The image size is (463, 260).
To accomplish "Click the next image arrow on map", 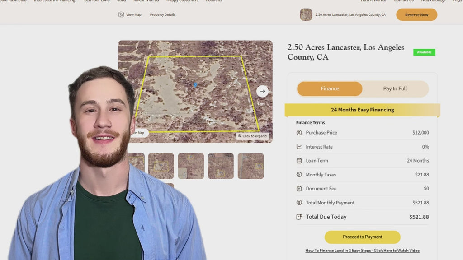I will [262, 91].
